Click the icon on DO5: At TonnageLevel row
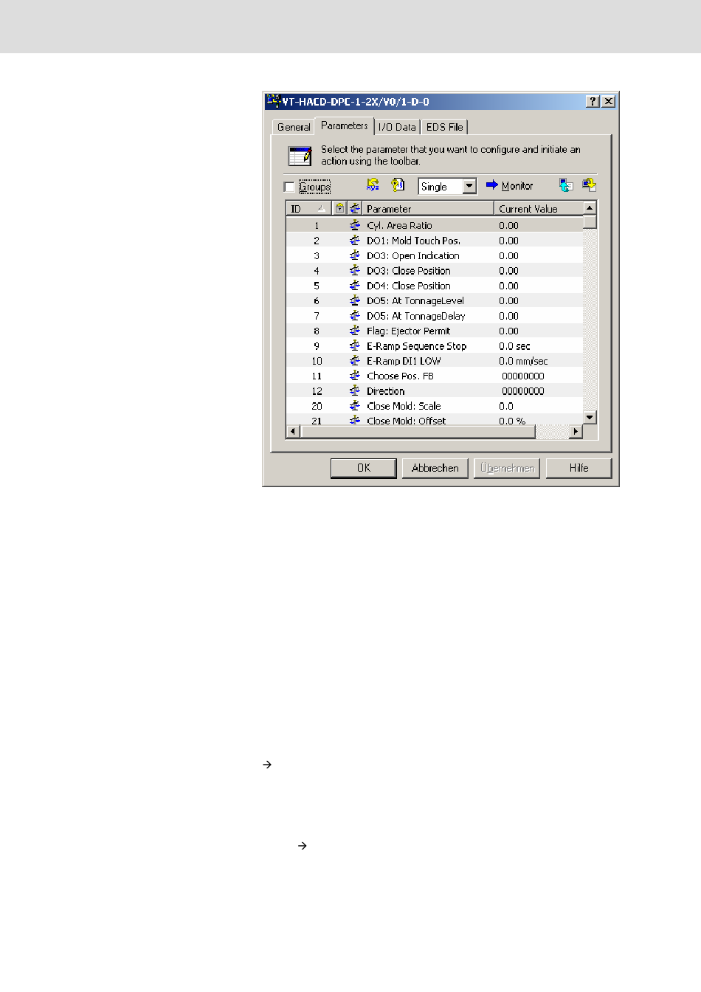The height and width of the screenshot is (992, 701). coord(355,300)
